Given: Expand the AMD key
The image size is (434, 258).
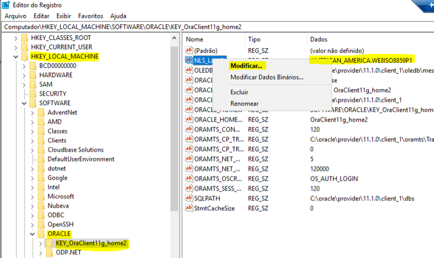Looking at the screenshot, I should pos(32,122).
